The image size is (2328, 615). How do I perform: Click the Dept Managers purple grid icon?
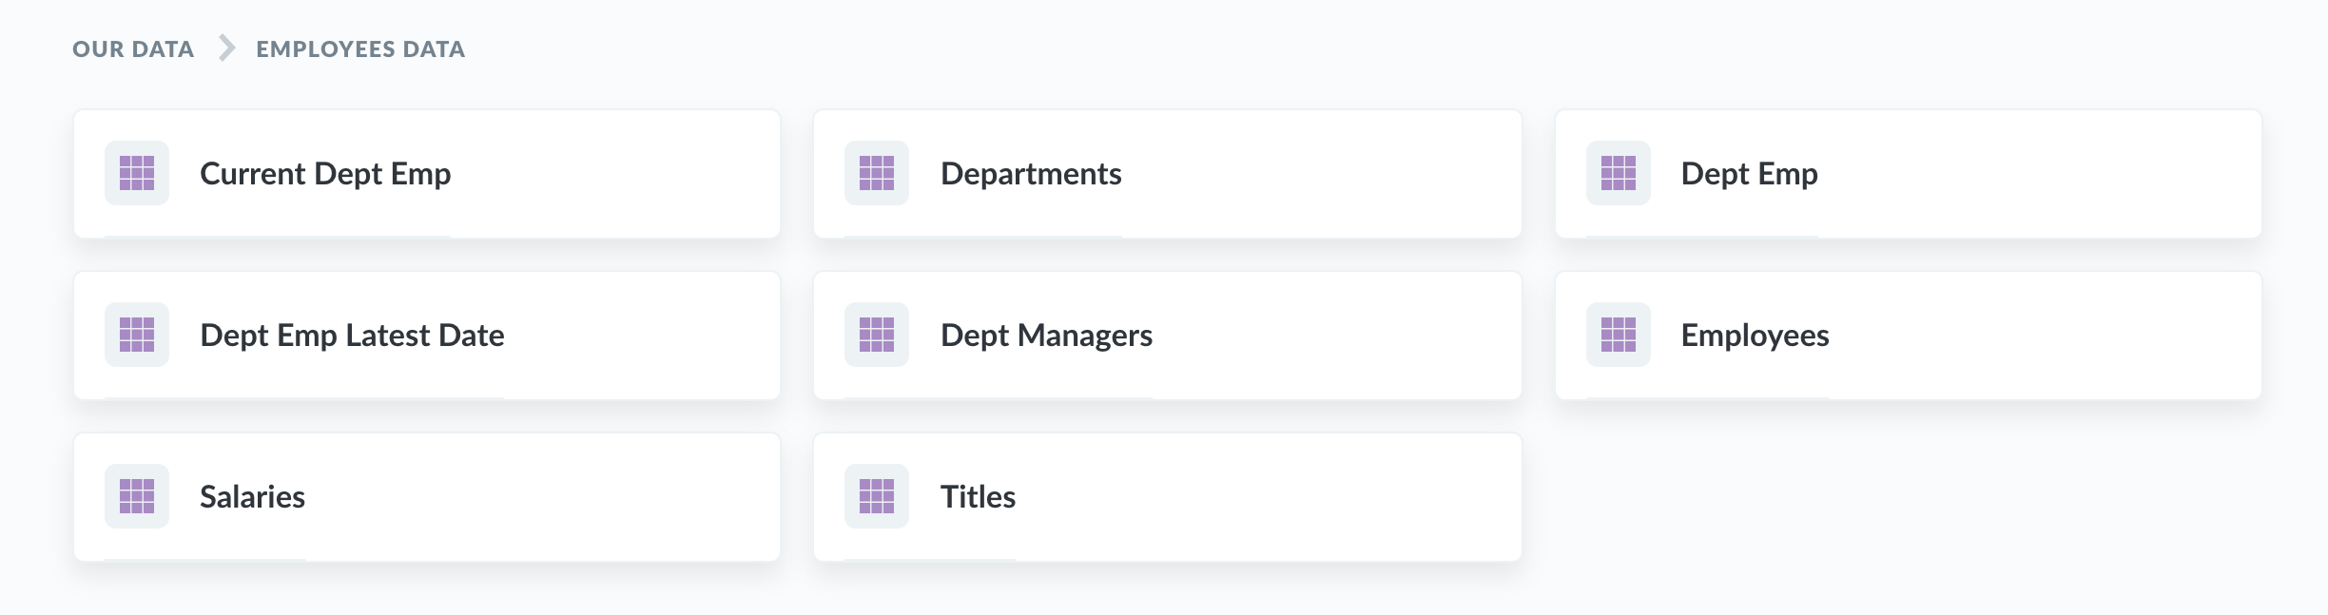click(876, 335)
